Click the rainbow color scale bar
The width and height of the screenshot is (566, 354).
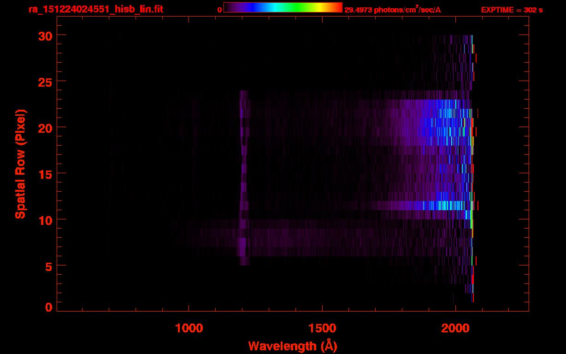coord(283,7)
